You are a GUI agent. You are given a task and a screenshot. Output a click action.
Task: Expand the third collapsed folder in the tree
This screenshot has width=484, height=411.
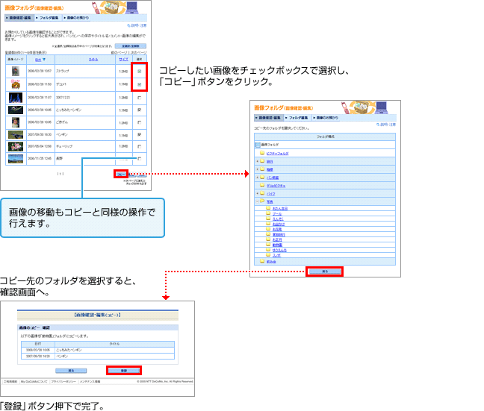[x=257, y=178]
